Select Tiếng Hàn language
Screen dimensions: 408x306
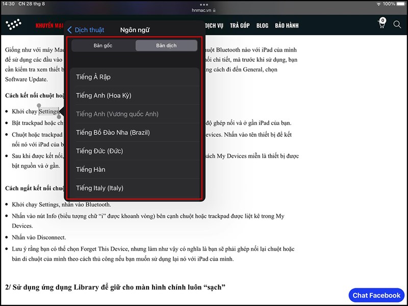[x=135, y=169]
